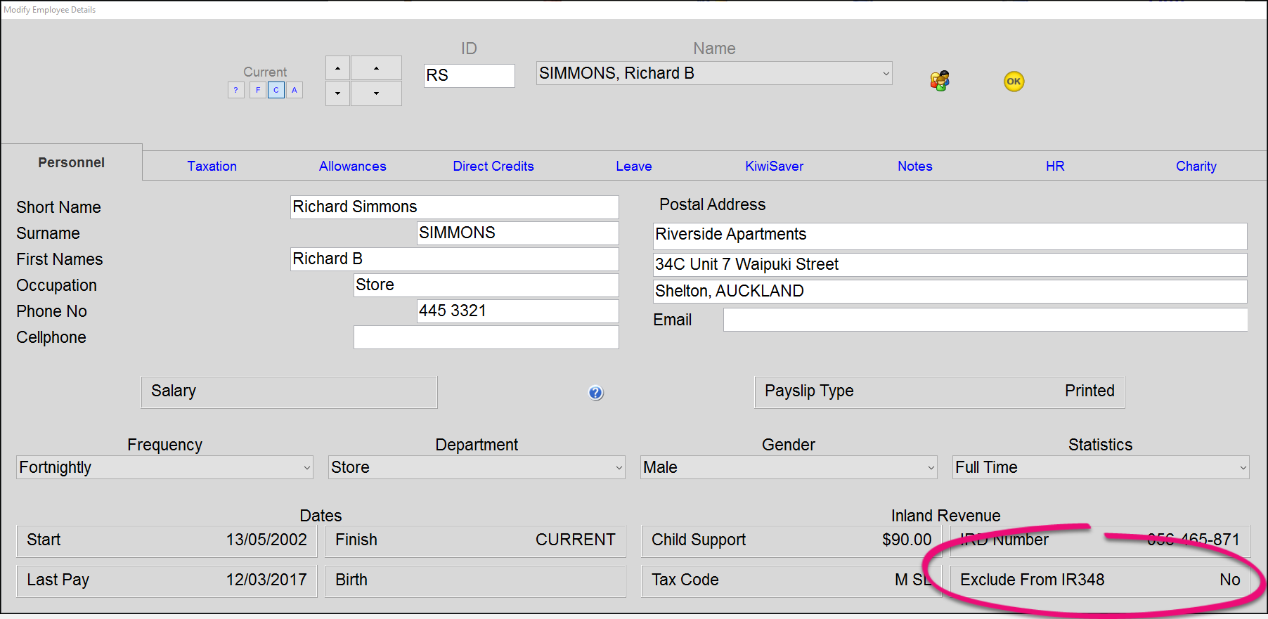The height and width of the screenshot is (619, 1268).
Task: Click the wide up arrow navigation button
Action: click(377, 68)
